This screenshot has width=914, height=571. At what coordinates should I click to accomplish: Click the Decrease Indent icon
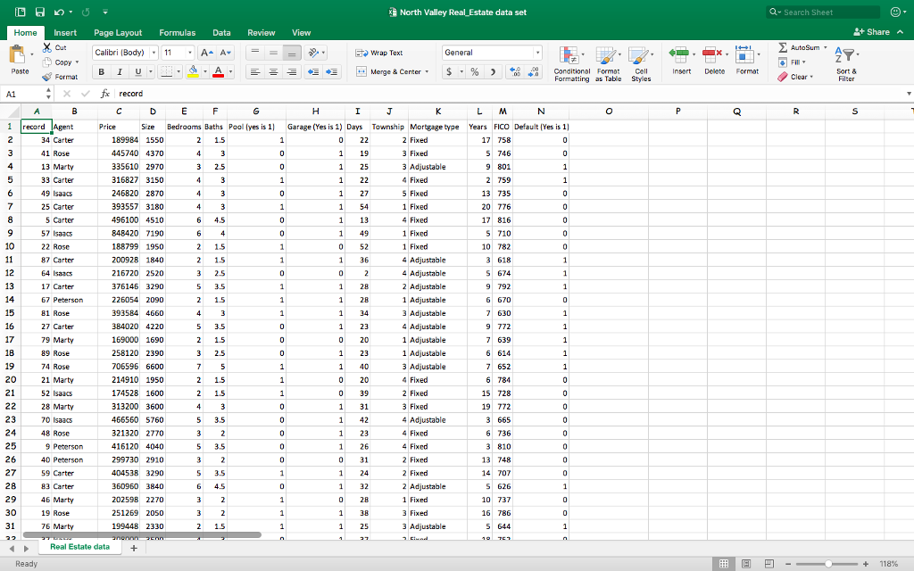tap(313, 71)
